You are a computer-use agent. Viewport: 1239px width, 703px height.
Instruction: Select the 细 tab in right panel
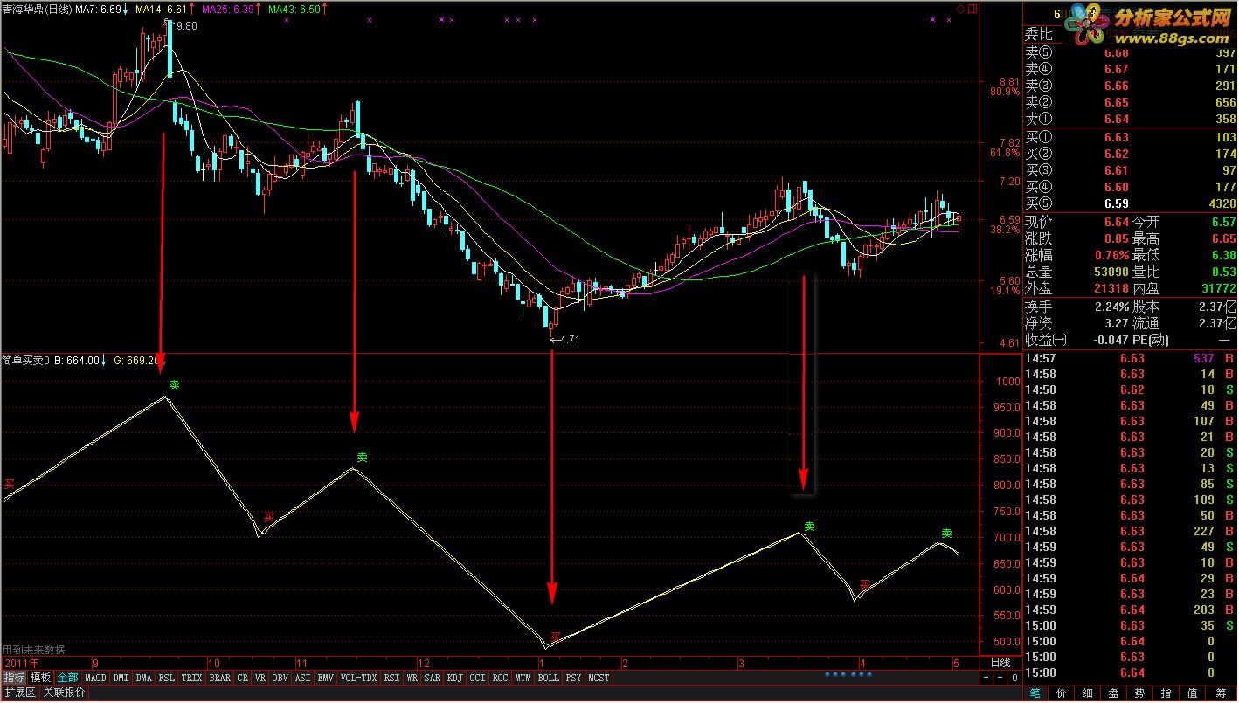pos(1088,693)
